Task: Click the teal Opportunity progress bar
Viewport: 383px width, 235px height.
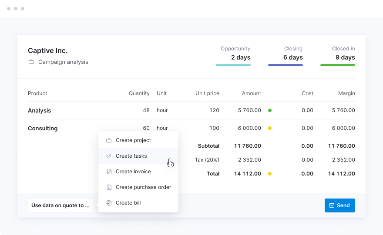Action: click(233, 65)
